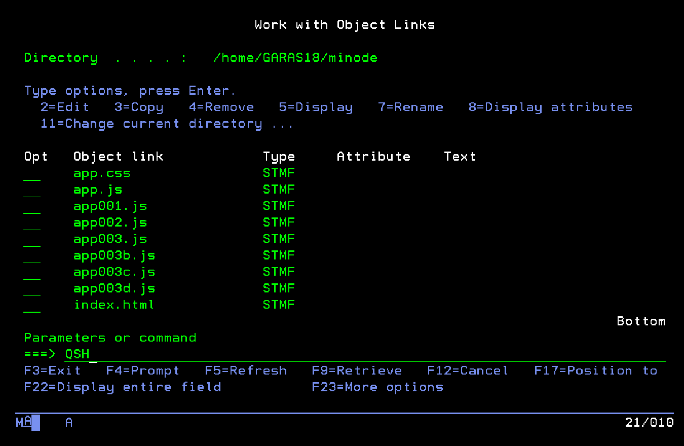Click the F4=Prompt key label
Screen dimensions: 684x446
pyautogui.click(x=142, y=371)
